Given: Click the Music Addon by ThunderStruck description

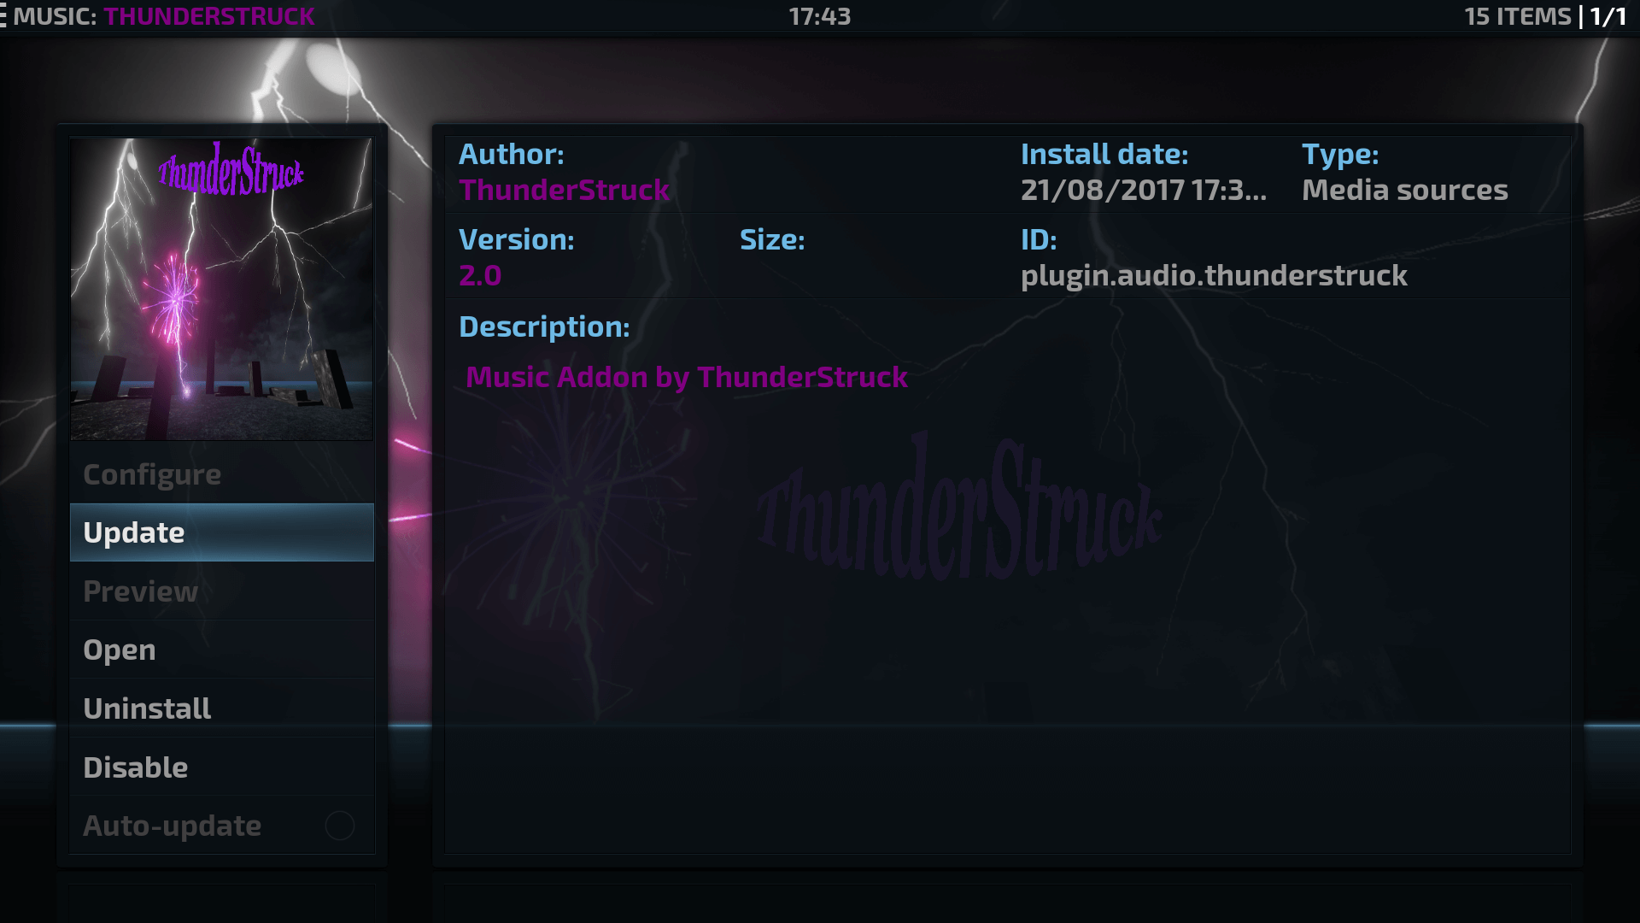Looking at the screenshot, I should 687,377.
